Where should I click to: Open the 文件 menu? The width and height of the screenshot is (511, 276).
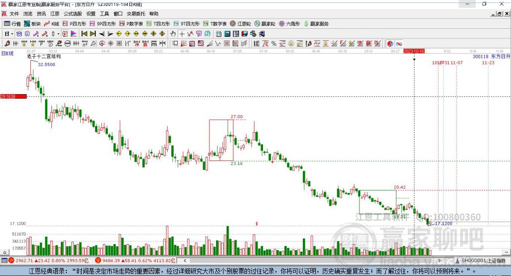click(x=14, y=13)
